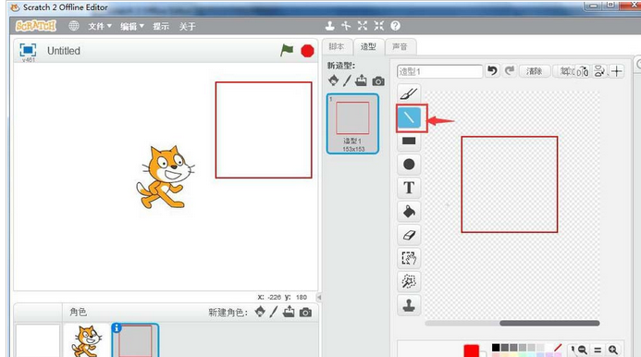Select the Brush tool in the paint editor
Image resolution: width=641 pixels, height=357 pixels.
[409, 94]
